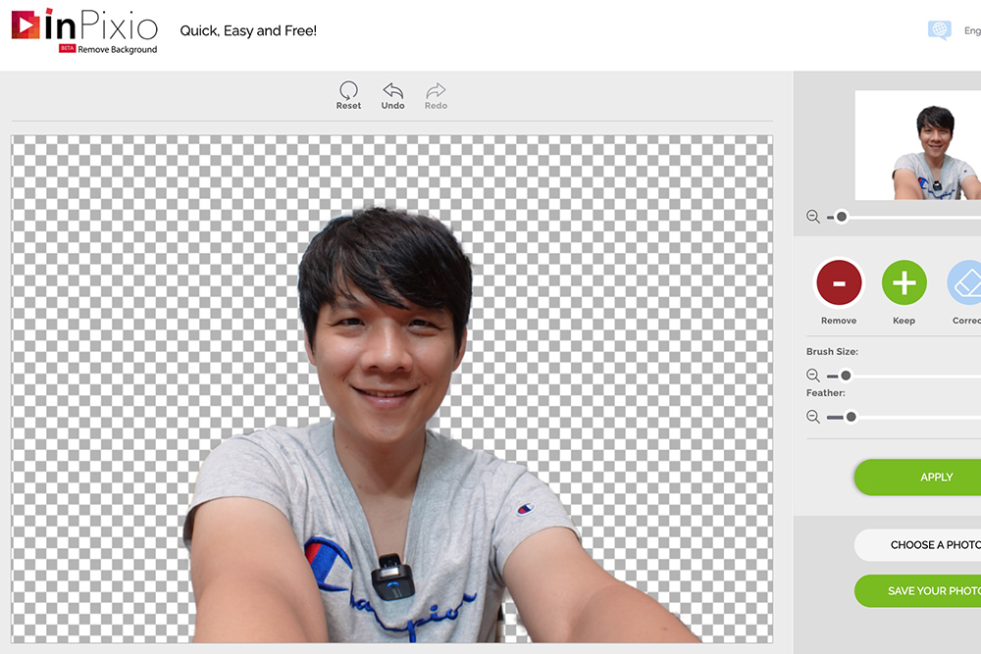The image size is (981, 654).
Task: Click the inPixio Remove Background logo
Action: [x=84, y=30]
